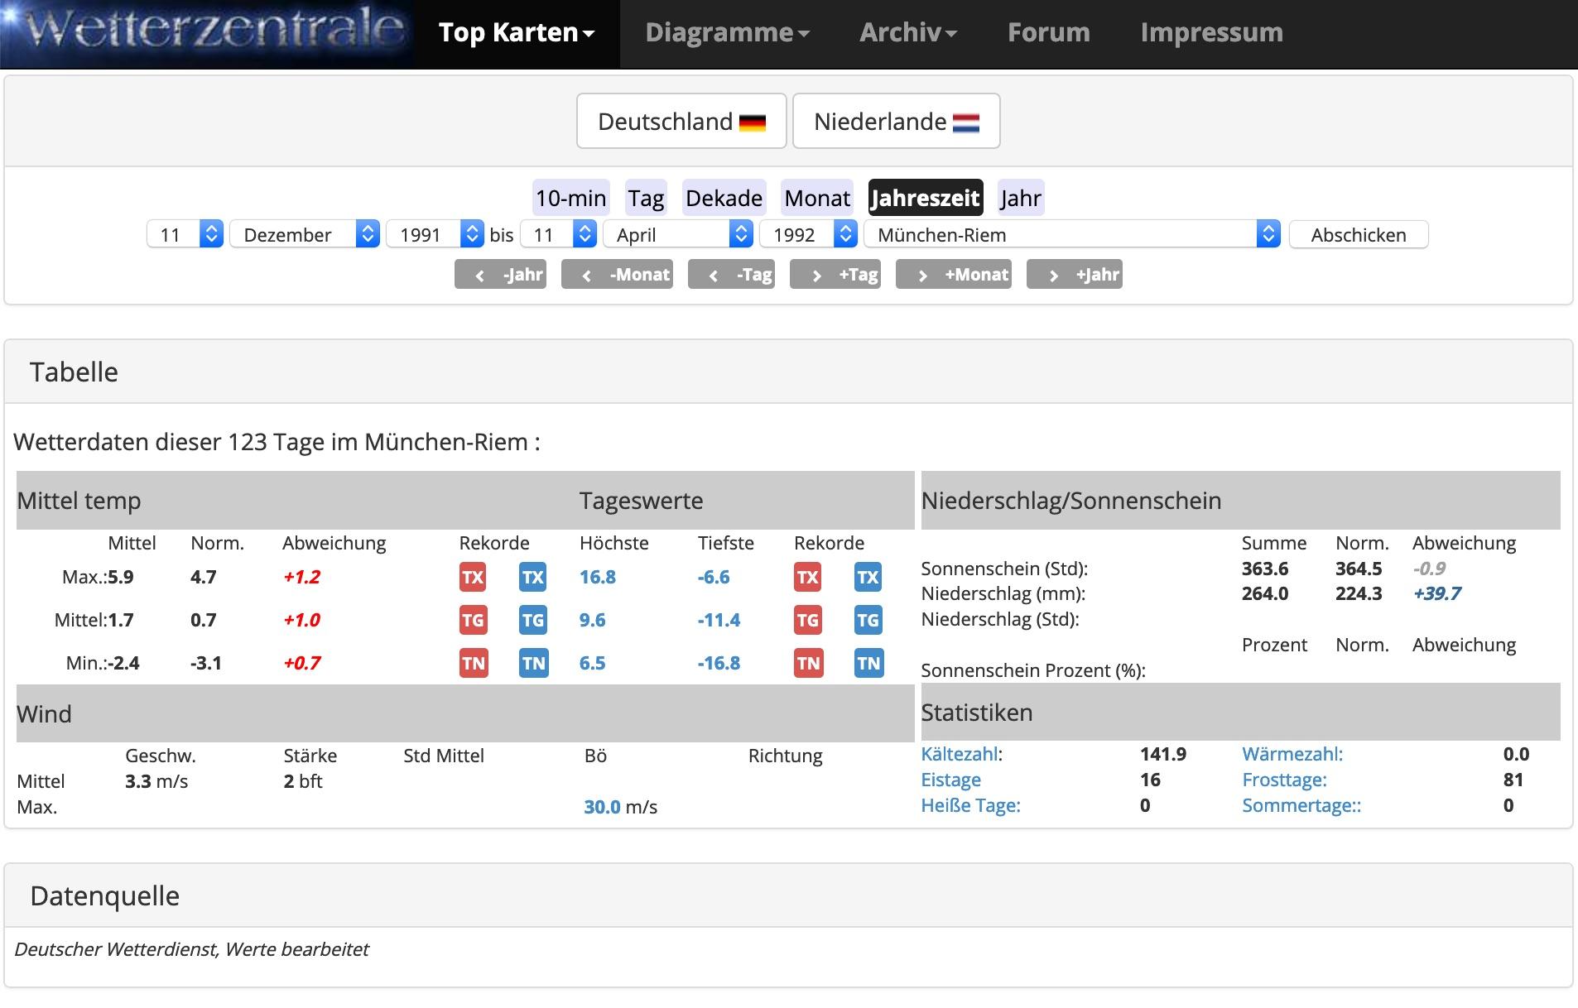
Task: Advance one day with +Tag
Action: tap(835, 274)
